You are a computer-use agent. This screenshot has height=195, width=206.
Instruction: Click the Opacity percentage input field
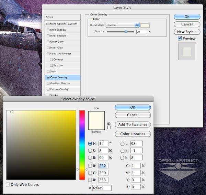(142, 32)
